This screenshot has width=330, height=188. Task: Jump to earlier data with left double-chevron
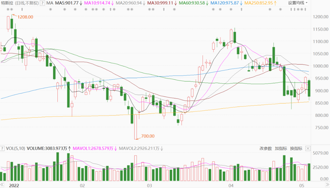[2, 184]
